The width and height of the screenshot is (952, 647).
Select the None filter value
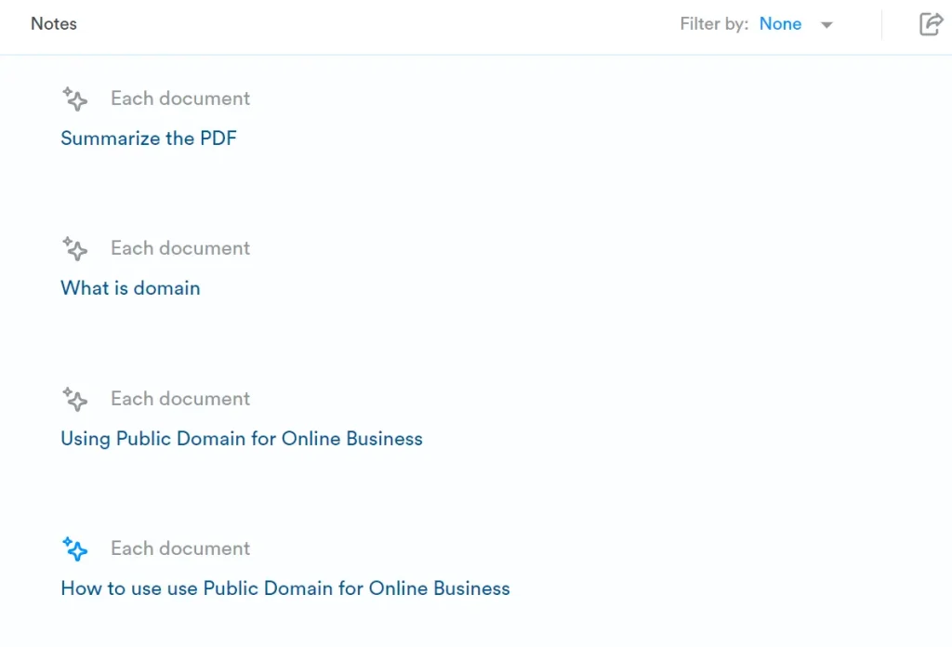pos(780,24)
